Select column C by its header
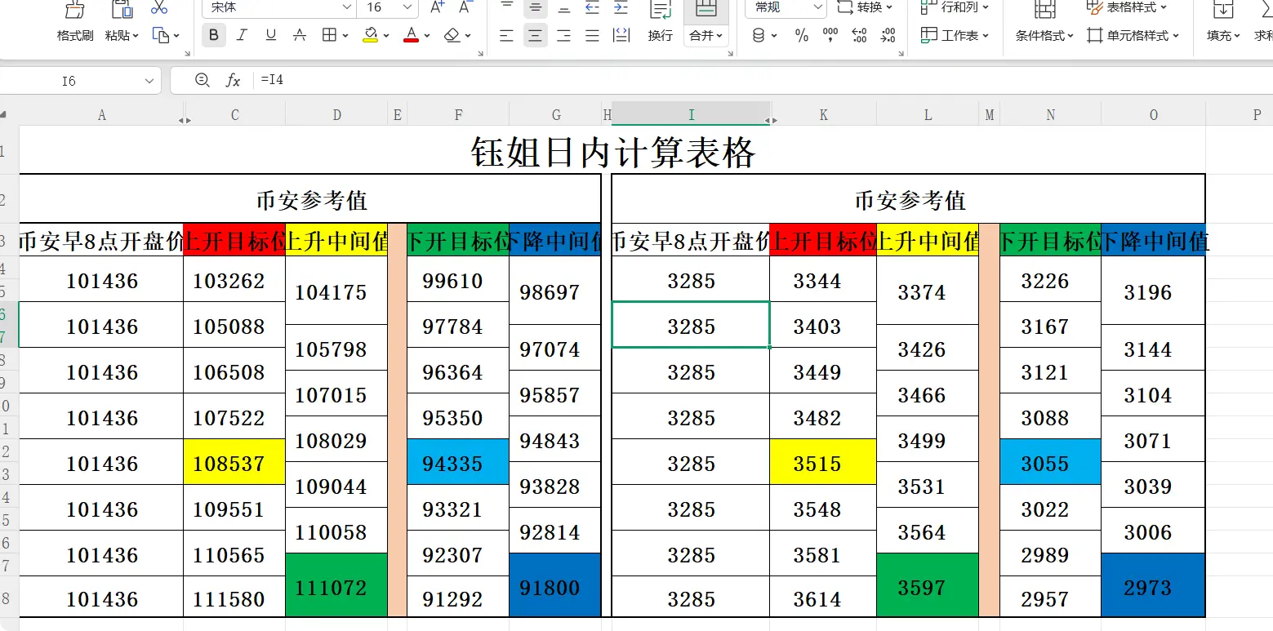 [235, 115]
